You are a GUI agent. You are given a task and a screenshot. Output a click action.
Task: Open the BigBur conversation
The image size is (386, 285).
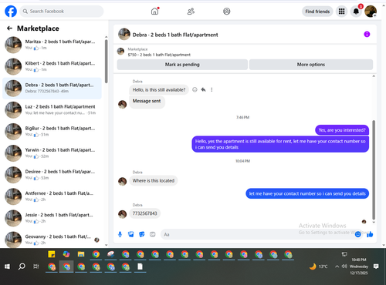point(52,131)
